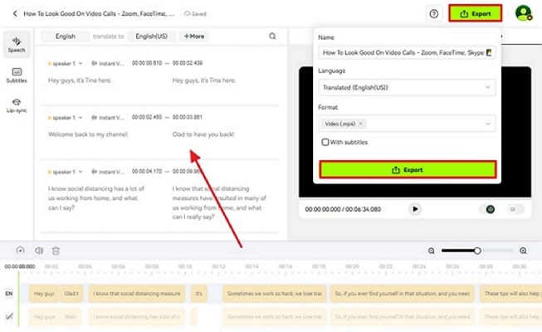Viewport: 542px width, 332px height.
Task: Select the Lip-sync tool
Action: point(17,105)
